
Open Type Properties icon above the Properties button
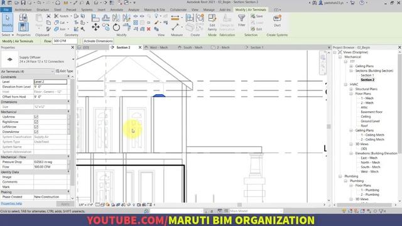point(23,18)
